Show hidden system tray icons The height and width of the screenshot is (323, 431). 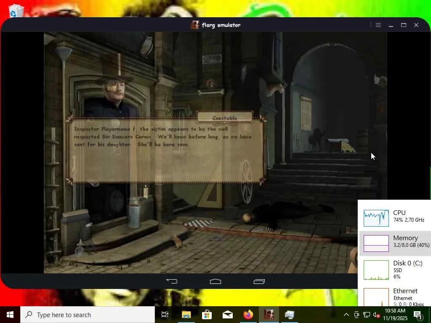point(346,315)
